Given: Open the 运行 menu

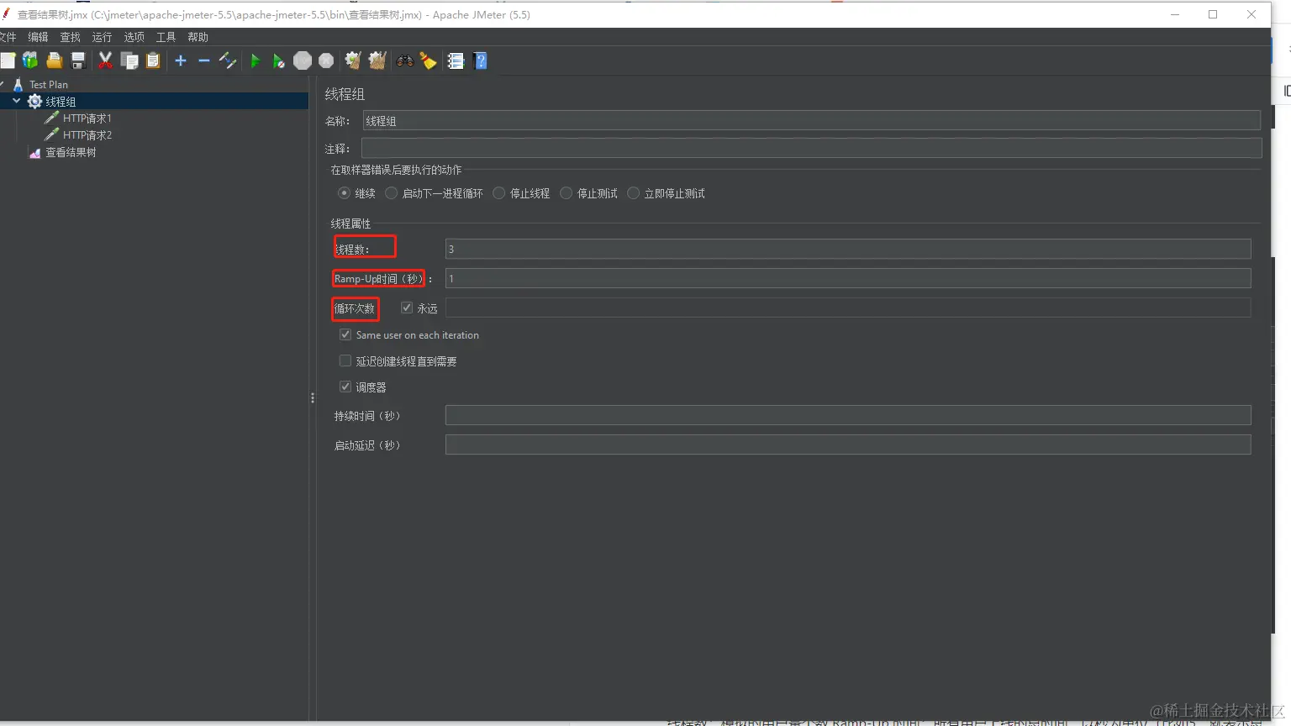Looking at the screenshot, I should (x=102, y=37).
